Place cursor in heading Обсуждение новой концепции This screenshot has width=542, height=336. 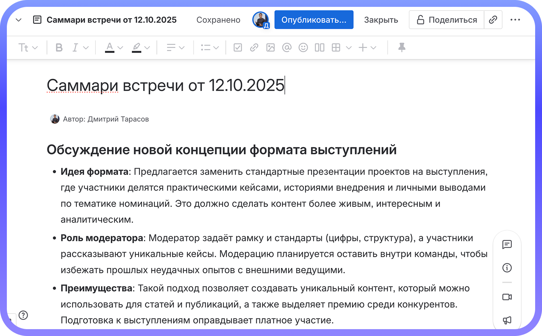point(222,150)
